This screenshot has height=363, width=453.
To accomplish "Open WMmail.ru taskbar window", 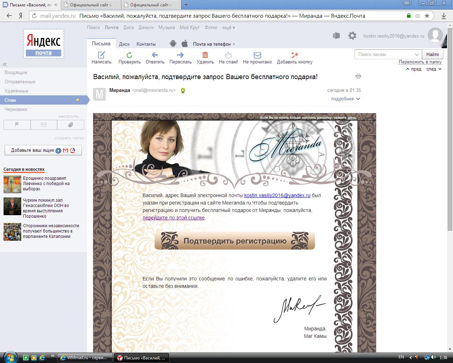I will (x=85, y=358).
